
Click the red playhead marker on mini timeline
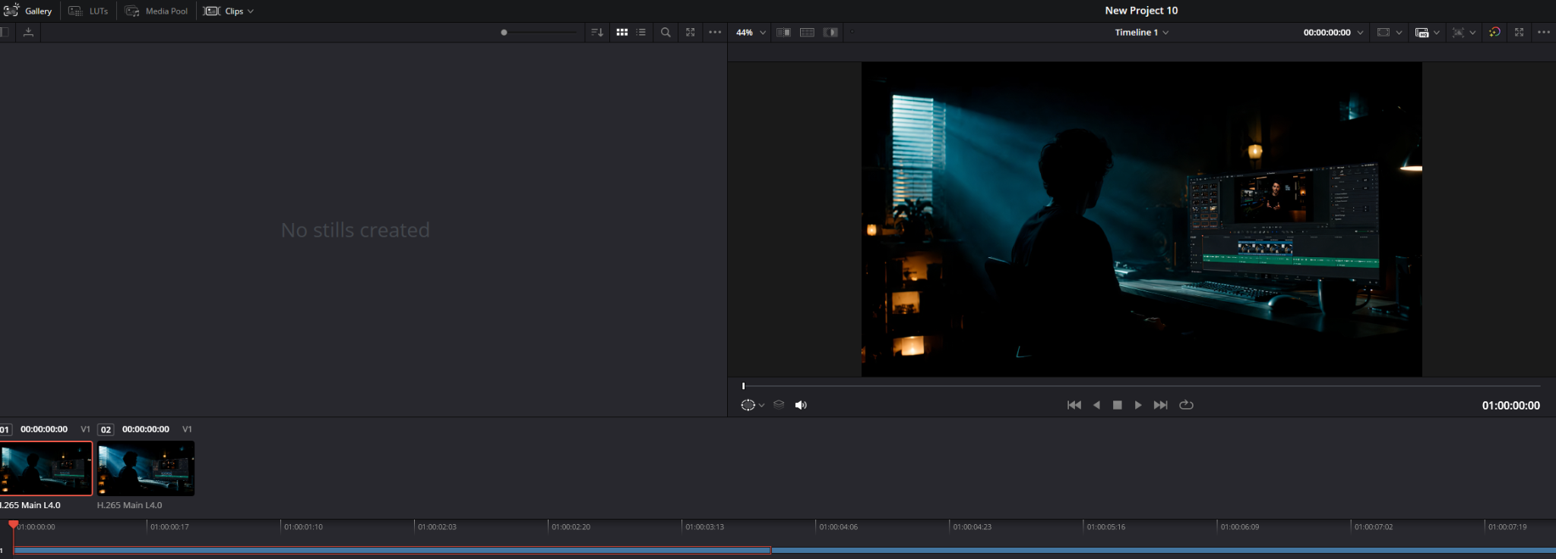[13, 525]
